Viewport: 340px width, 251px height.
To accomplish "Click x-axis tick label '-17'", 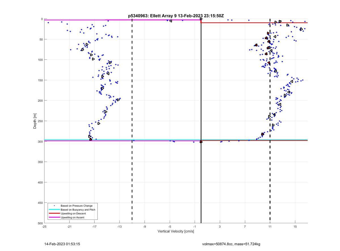I will tap(94, 227).
